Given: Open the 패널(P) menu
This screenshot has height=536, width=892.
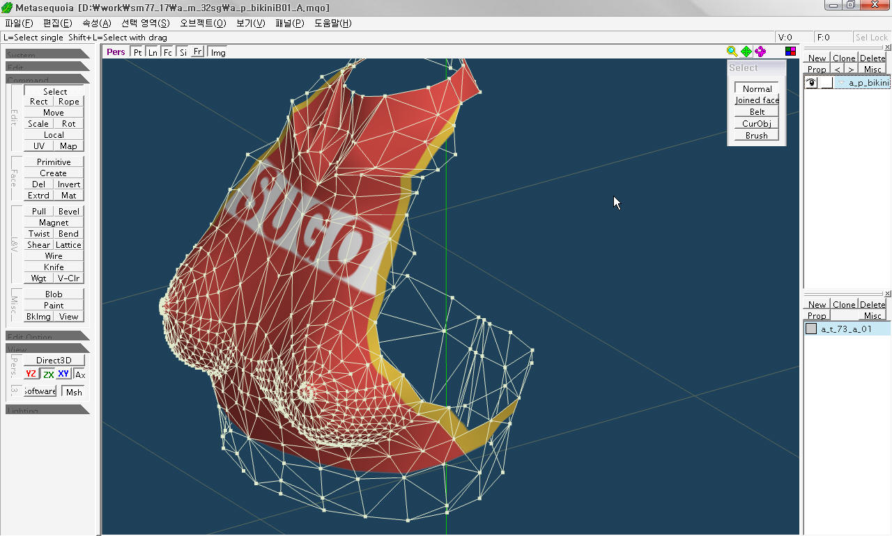Looking at the screenshot, I should point(290,23).
